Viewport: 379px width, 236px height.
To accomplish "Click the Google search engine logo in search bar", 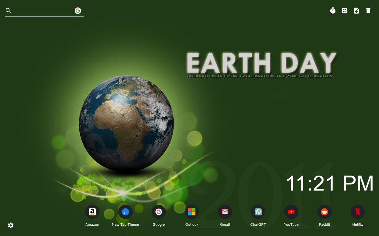I will [x=78, y=11].
